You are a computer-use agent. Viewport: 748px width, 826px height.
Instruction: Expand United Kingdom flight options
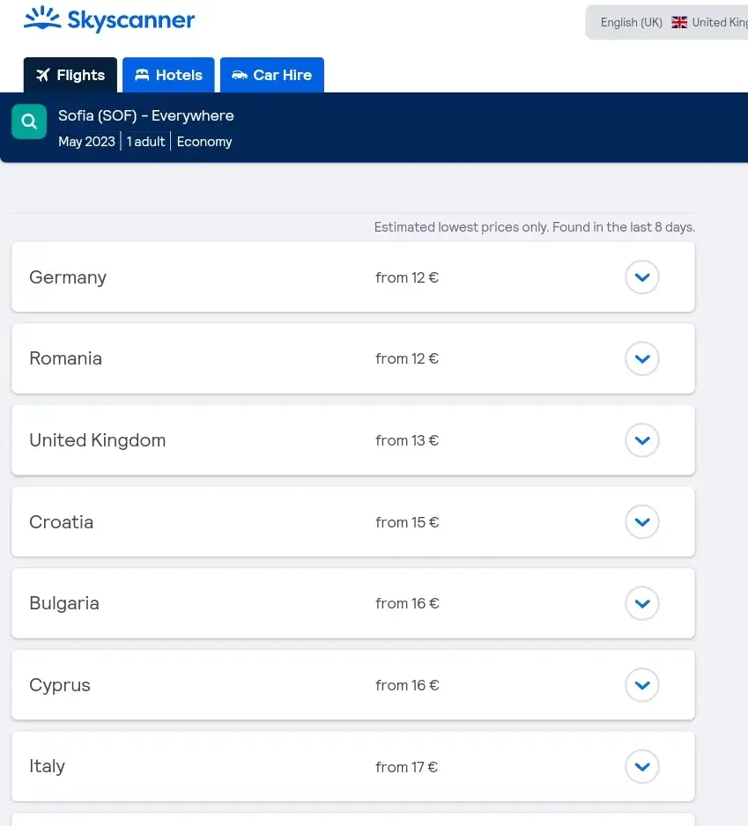click(x=641, y=440)
